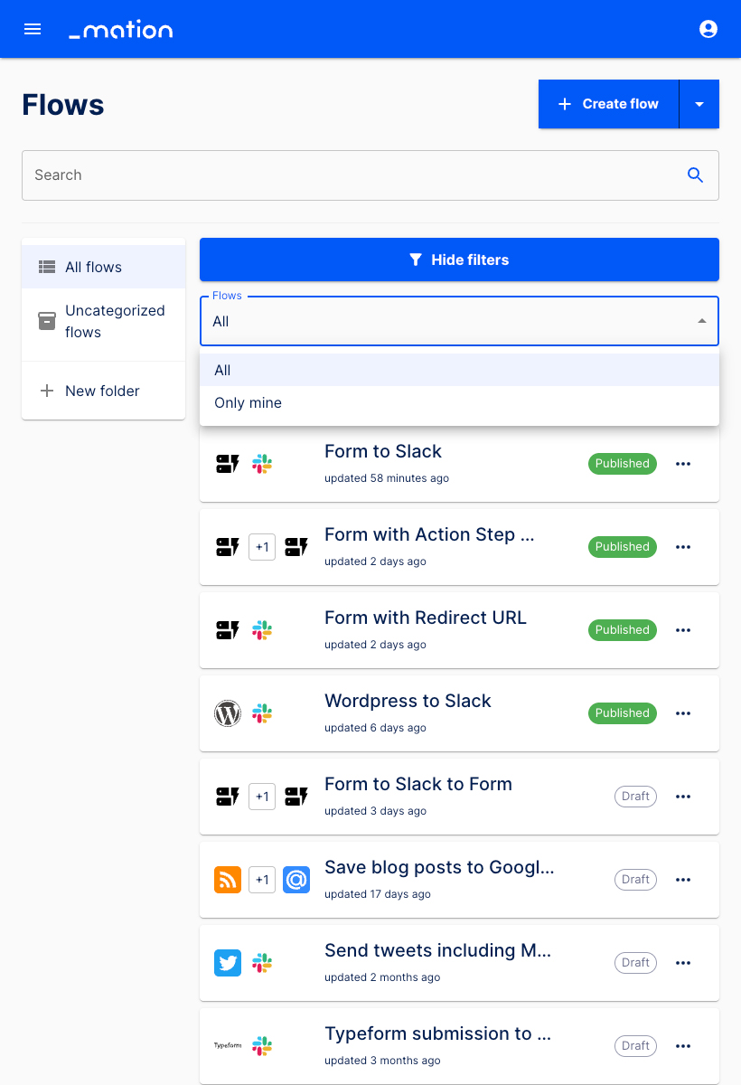
Task: Toggle Hide filters button
Action: 459,259
